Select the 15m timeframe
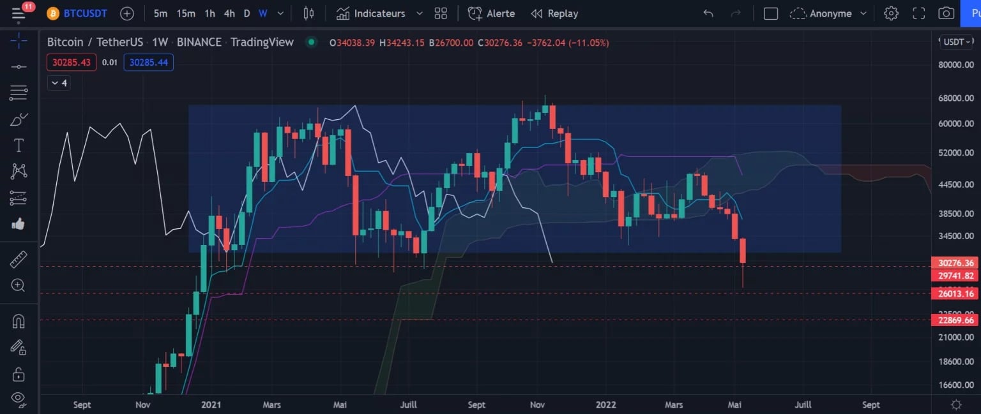Viewport: 981px width, 414px height. pyautogui.click(x=186, y=13)
